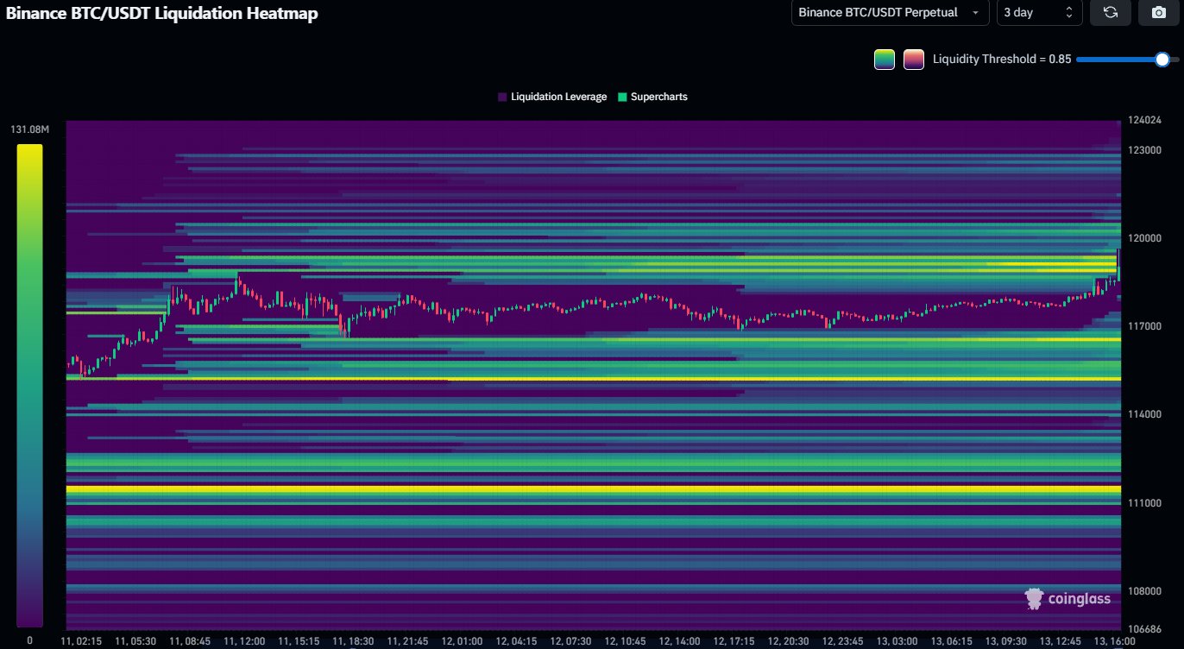Toggle Supercharts legend series
The height and width of the screenshot is (649, 1184).
[x=652, y=97]
